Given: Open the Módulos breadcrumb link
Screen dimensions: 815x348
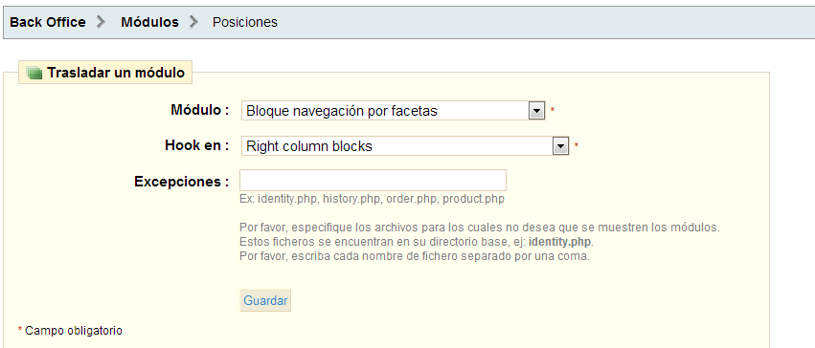Looking at the screenshot, I should (149, 22).
